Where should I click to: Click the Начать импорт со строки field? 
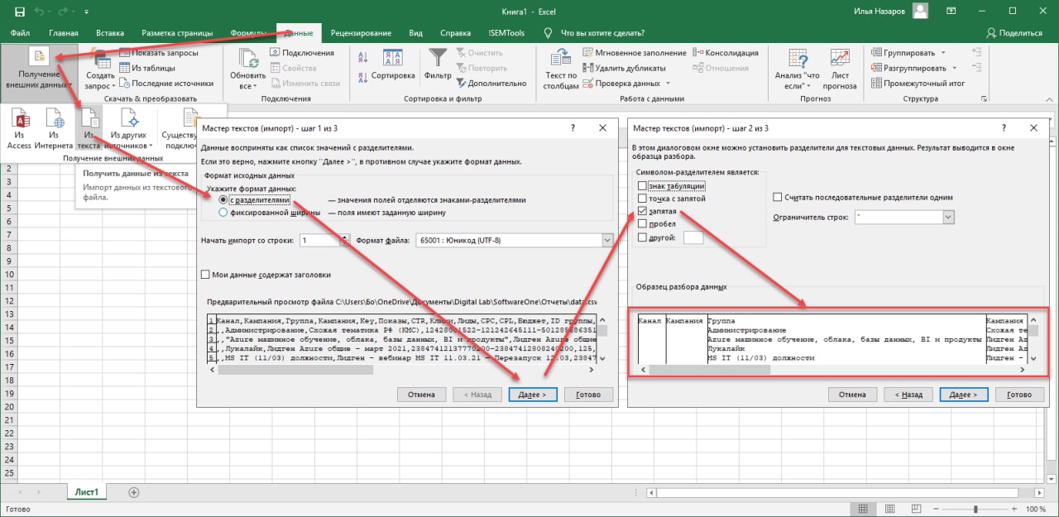[x=319, y=240]
